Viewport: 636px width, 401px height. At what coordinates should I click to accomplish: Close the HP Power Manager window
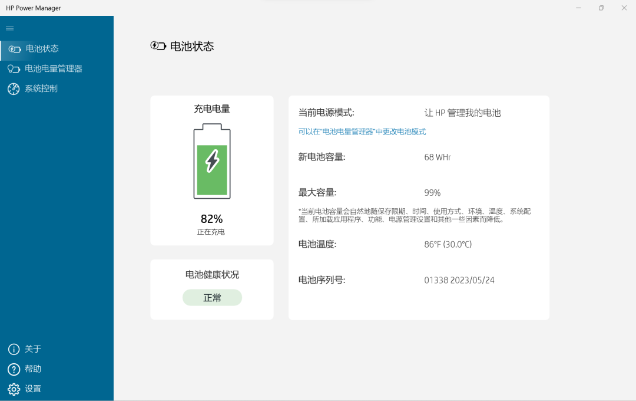[x=624, y=8]
